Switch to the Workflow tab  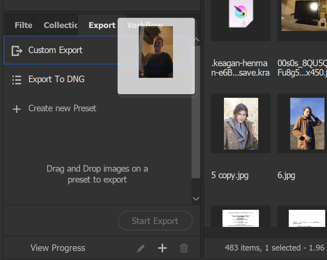[x=145, y=25]
